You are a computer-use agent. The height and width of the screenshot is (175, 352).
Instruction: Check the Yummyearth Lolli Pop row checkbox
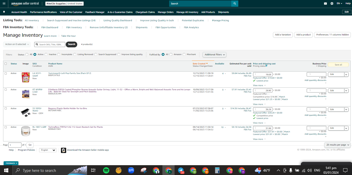pyautogui.click(x=6, y=73)
